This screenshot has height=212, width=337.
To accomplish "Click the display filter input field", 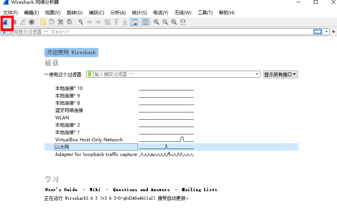I will (x=160, y=32).
